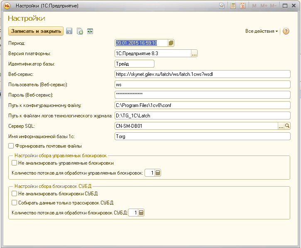
Task: Click the M memory button in title bar
Action: pos(254,6)
